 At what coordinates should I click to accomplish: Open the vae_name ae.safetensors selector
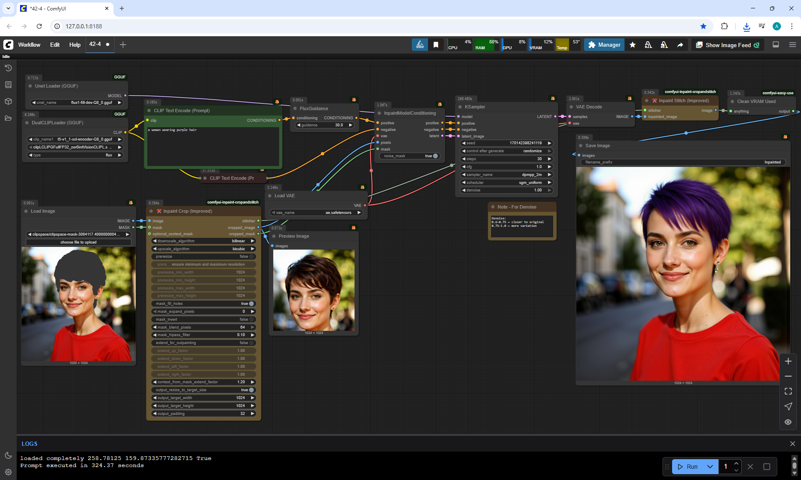[316, 213]
